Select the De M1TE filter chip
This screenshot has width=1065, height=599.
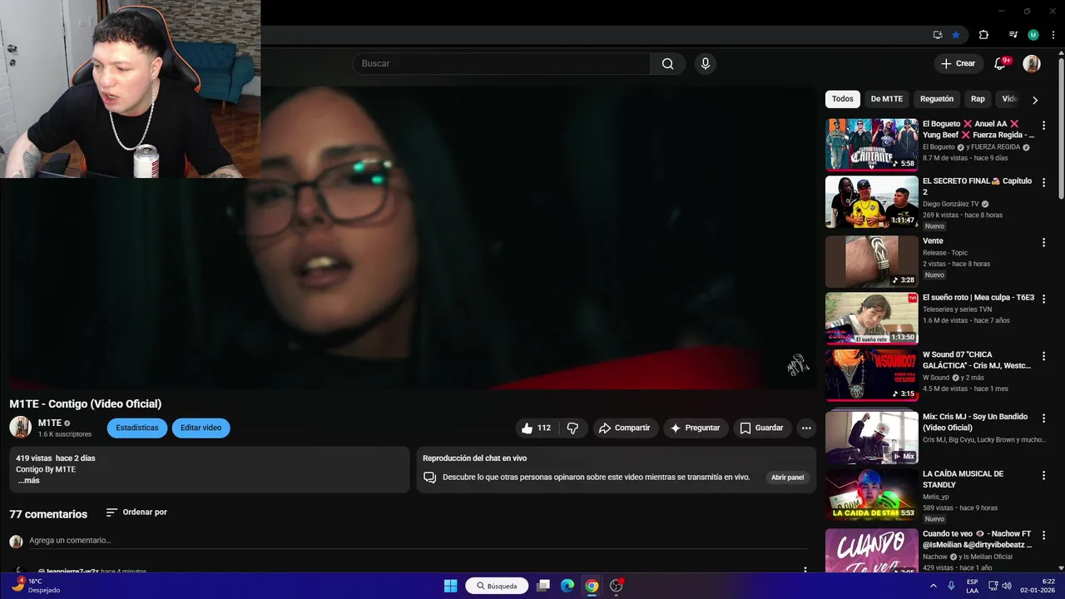[x=887, y=99]
